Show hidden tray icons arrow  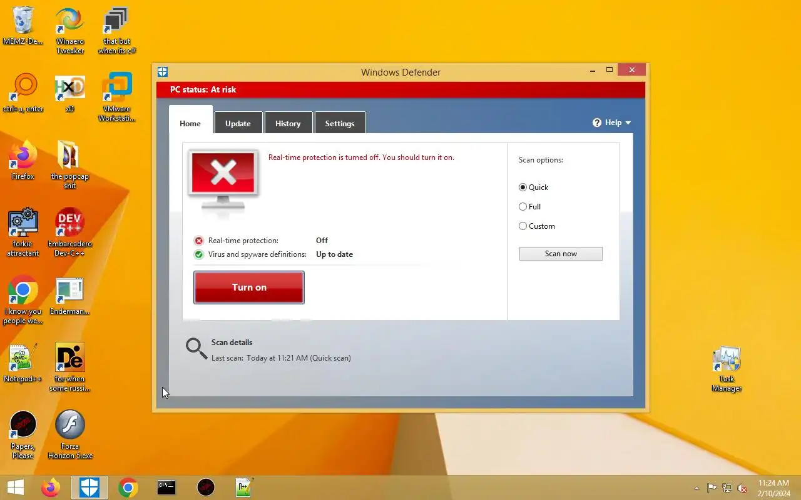[696, 488]
